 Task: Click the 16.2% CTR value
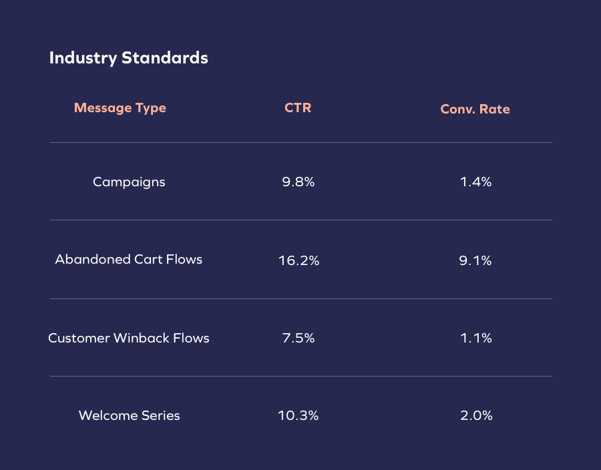(x=298, y=260)
